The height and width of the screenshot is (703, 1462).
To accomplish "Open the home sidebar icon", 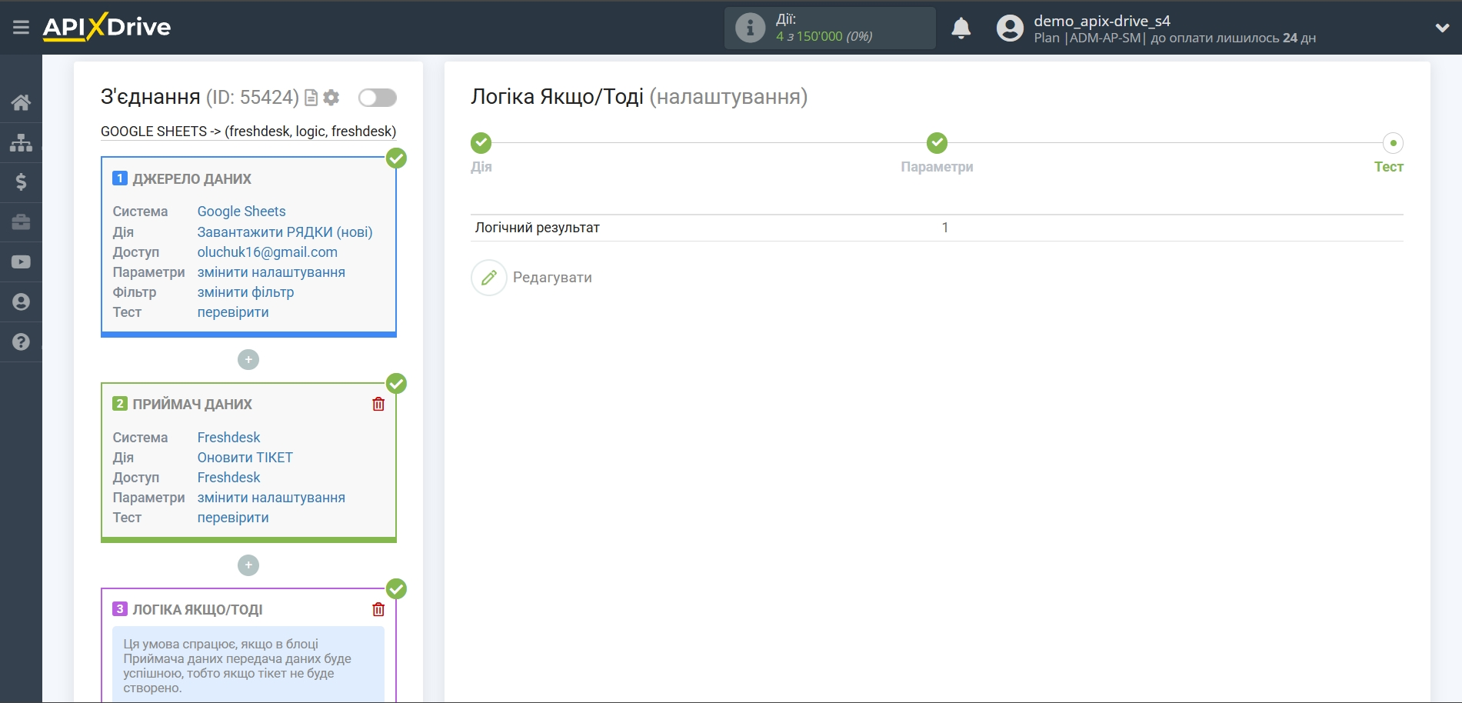I will (x=21, y=102).
